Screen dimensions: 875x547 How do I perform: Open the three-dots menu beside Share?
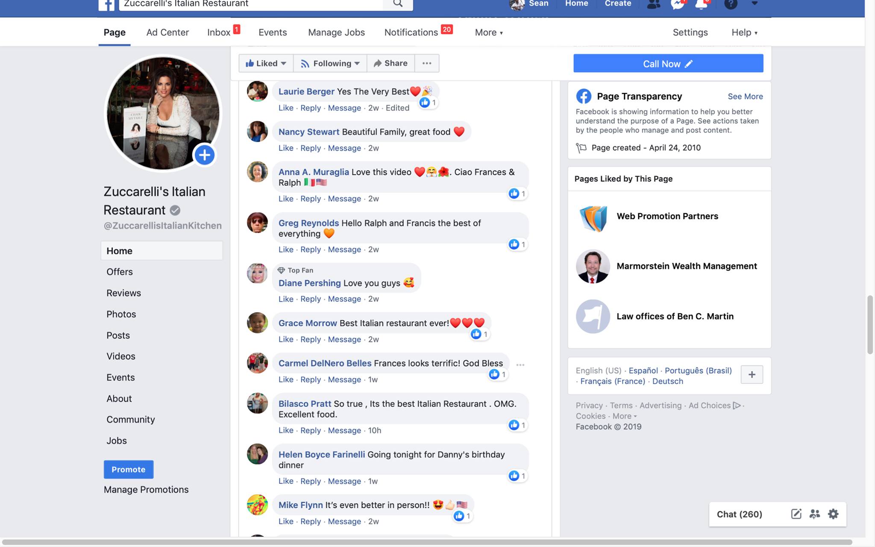click(427, 63)
